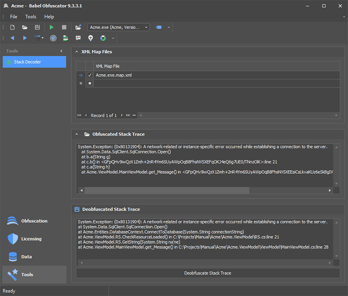Open the fingerprint-style circular icon
This screenshot has height=296, width=348.
click(53, 38)
